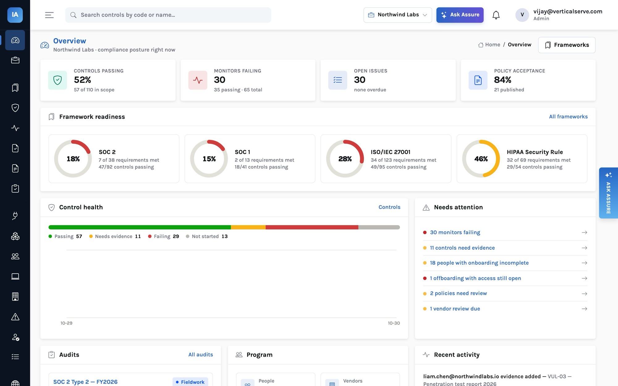The height and width of the screenshot is (386, 618).
Task: Open the clipboard audits icon in sidebar
Action: (15, 188)
